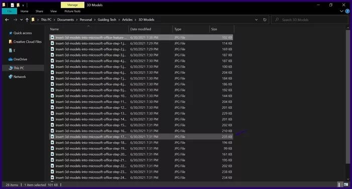
Task: Switch to the Share ribbon tab
Action: click(x=39, y=11)
